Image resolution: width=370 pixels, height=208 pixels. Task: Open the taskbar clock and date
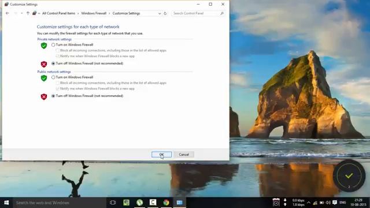pyautogui.click(x=358, y=202)
